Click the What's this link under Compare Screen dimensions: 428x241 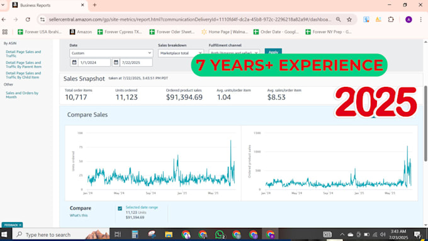pos(79,215)
